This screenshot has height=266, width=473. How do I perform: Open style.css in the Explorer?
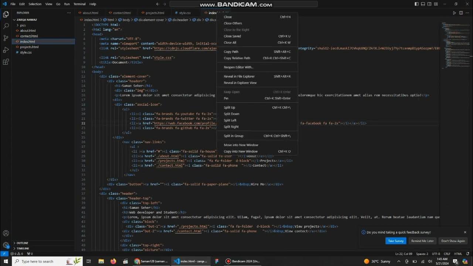(x=43, y=52)
